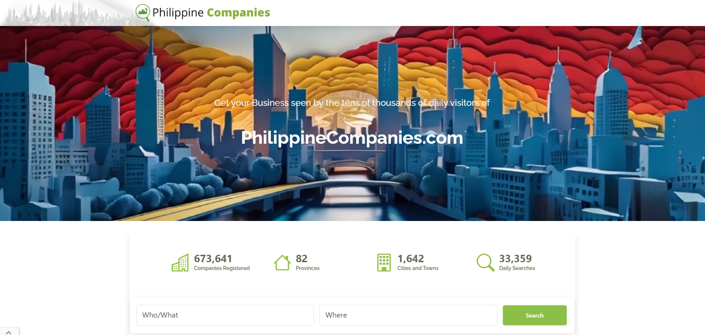This screenshot has height=335, width=705.
Task: Focus the Who/What search field
Action: tap(225, 315)
